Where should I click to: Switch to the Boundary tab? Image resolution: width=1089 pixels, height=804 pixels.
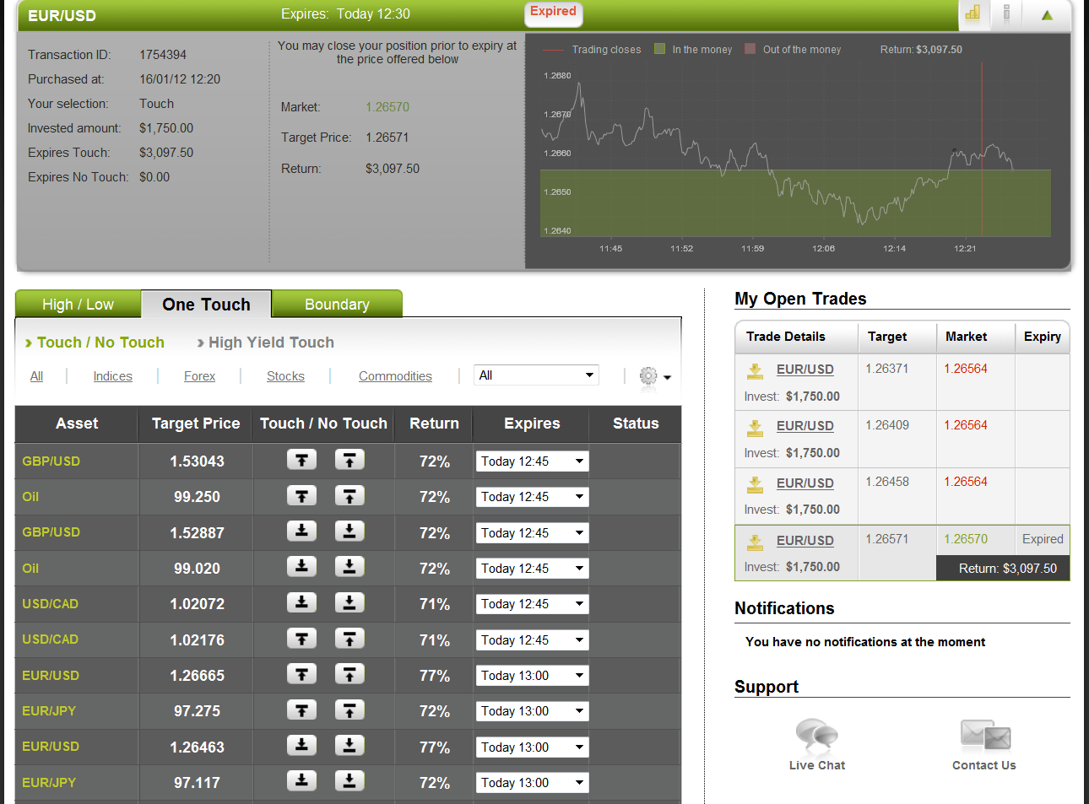coord(337,304)
